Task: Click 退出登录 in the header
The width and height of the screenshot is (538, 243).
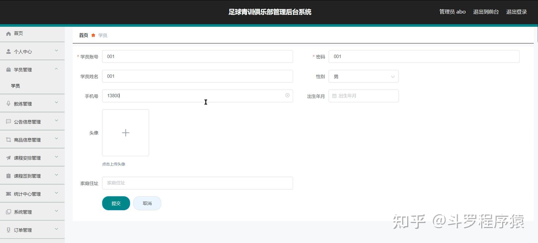Action: 517,12
